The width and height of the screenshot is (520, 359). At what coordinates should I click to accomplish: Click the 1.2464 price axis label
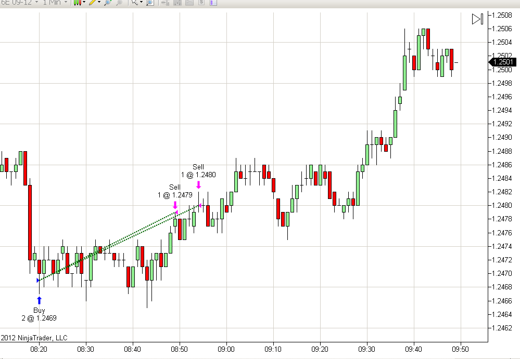(x=502, y=314)
